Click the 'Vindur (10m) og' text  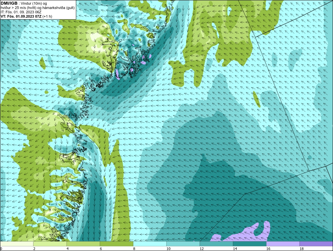click(34, 3)
